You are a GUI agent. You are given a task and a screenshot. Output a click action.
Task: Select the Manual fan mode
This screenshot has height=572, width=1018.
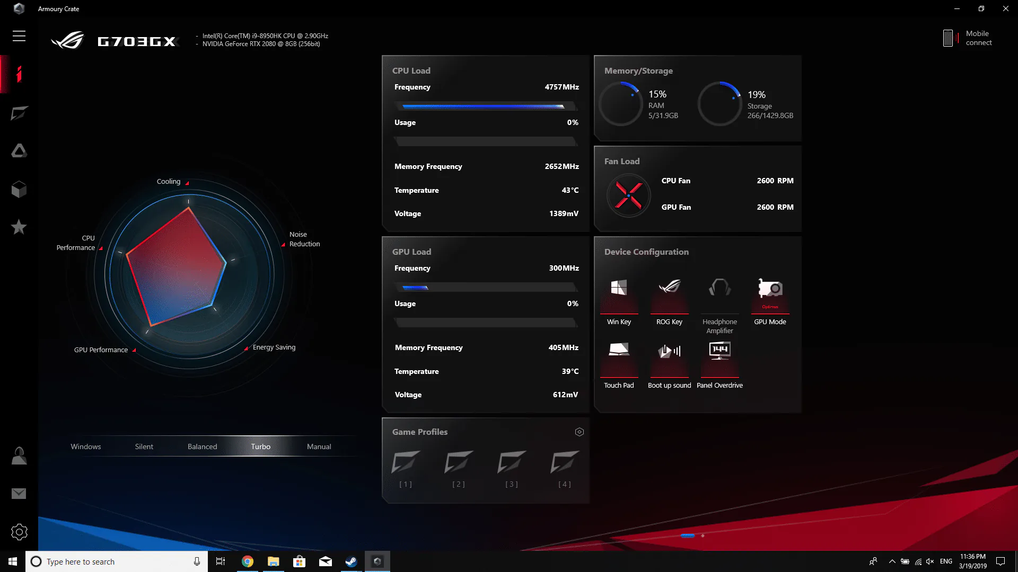[x=319, y=446]
